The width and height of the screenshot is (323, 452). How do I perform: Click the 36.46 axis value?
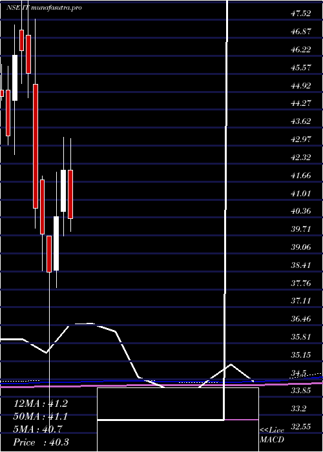coord(300,319)
